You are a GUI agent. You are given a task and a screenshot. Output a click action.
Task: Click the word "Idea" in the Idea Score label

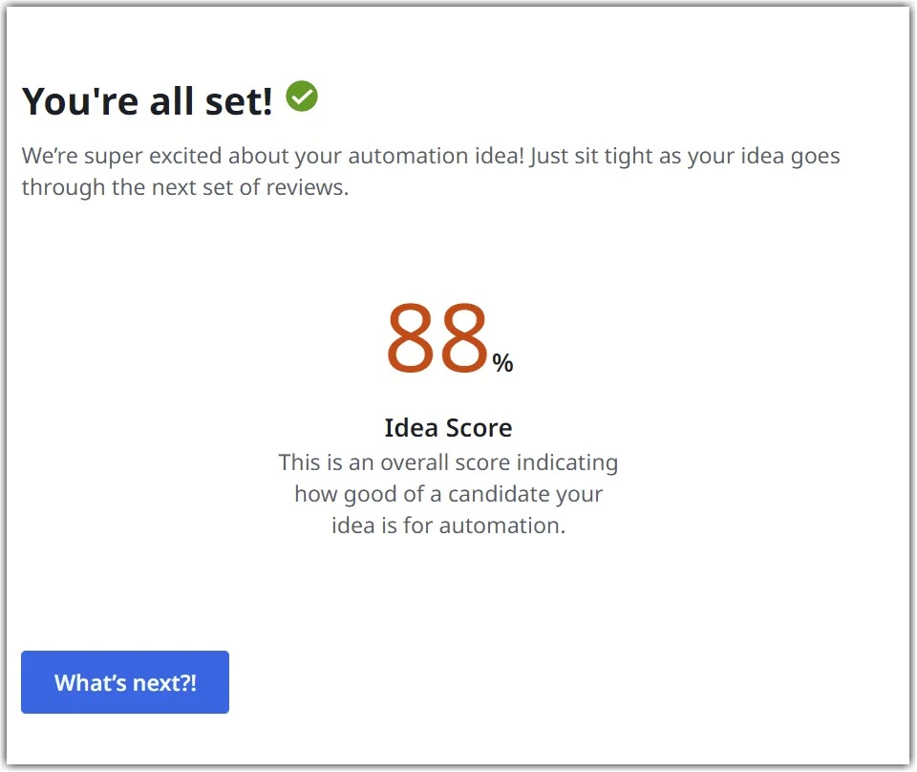[x=411, y=427]
